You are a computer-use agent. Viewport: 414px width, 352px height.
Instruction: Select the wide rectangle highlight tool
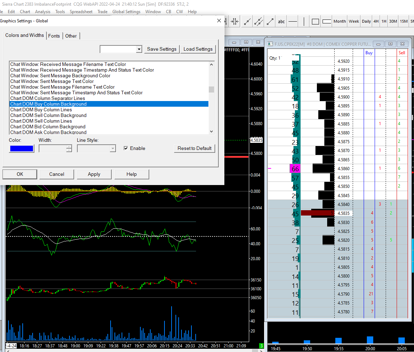tap(327, 21)
